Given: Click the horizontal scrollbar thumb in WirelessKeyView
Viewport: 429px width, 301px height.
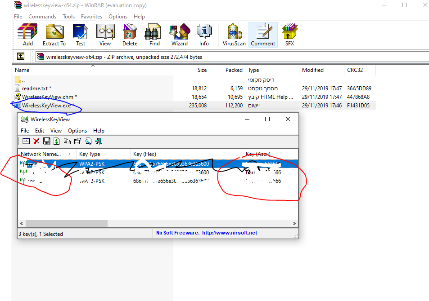Looking at the screenshot, I should pyautogui.click(x=67, y=223).
